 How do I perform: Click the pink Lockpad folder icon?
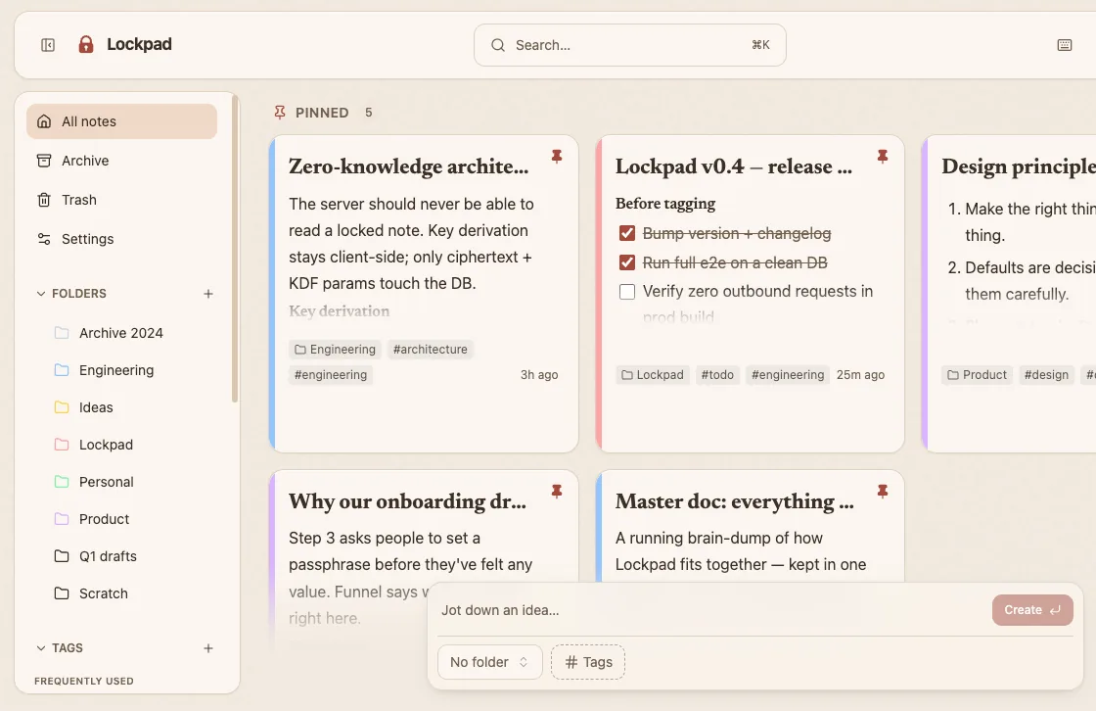(62, 444)
